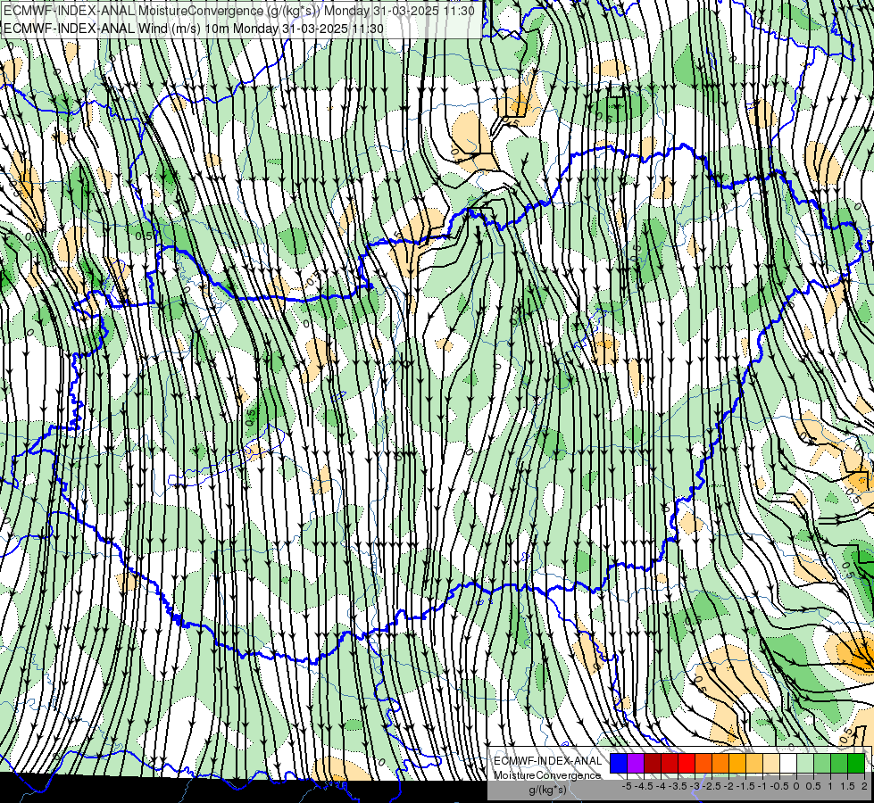Click the 'ECMWF-INDEX-ANAL' legend label
The image size is (874, 803).
coord(547,761)
